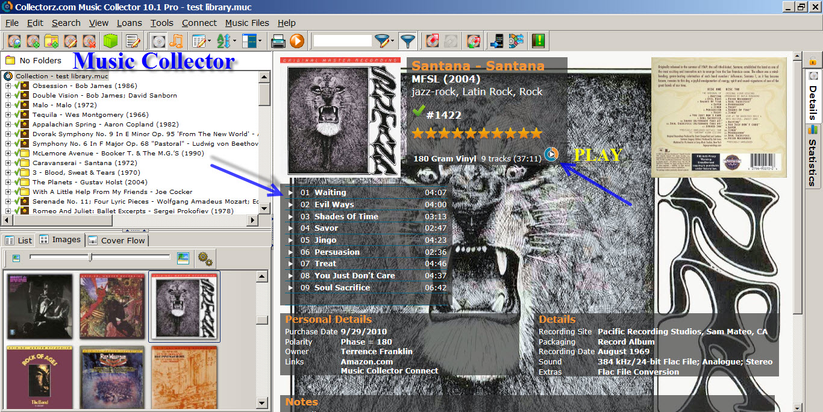This screenshot has height=412, width=823.
Task: Click the orange music notes toolbar icon
Action: pyautogui.click(x=176, y=41)
